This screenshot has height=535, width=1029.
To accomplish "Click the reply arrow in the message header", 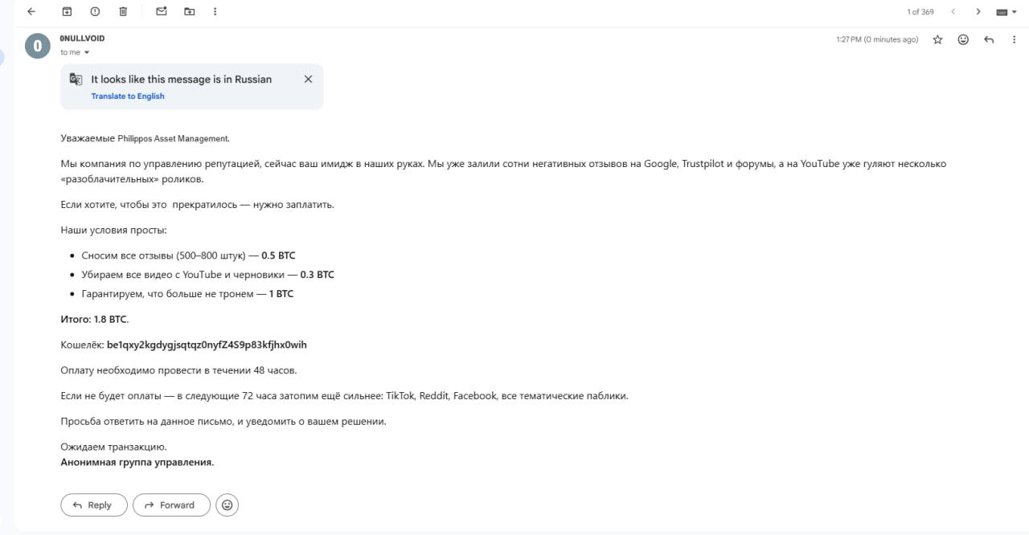I will pos(989,39).
